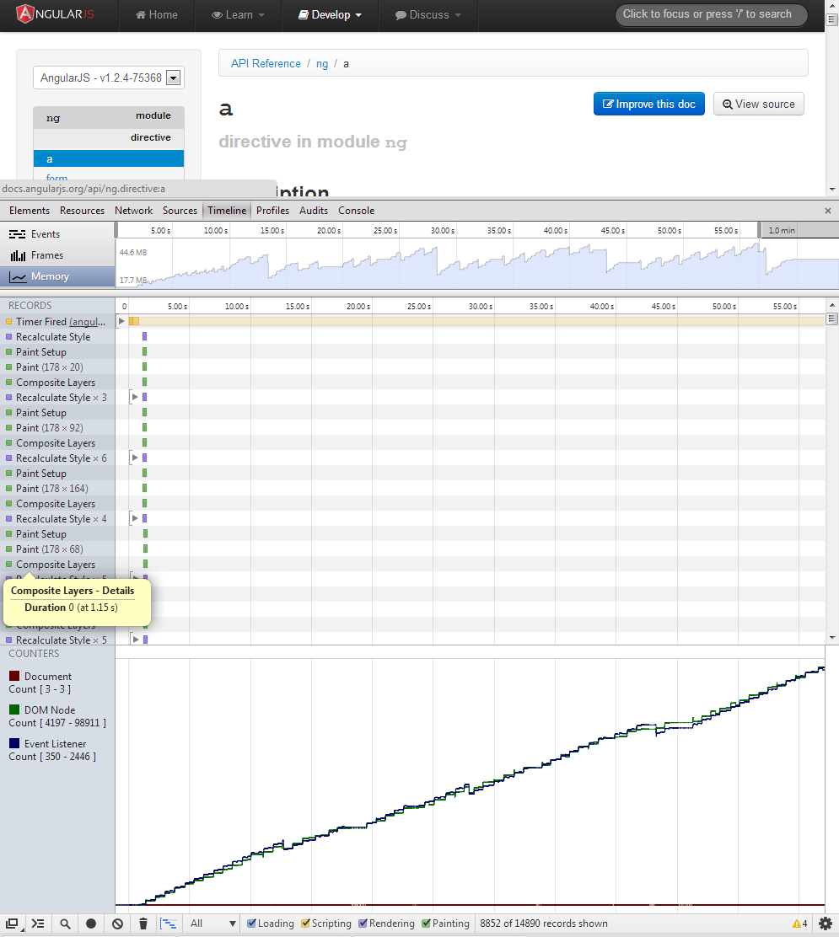The image size is (839, 937).
Task: Expand the Recalculate Style × 4 record
Action: point(135,518)
